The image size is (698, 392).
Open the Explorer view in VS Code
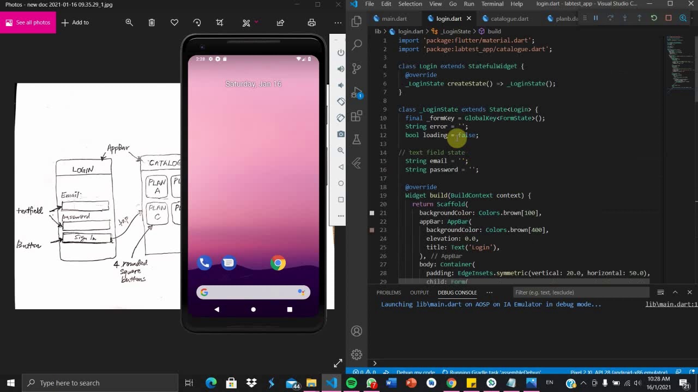[357, 21]
